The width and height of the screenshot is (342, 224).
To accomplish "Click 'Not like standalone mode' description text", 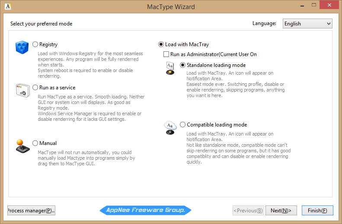I will point(238,154).
